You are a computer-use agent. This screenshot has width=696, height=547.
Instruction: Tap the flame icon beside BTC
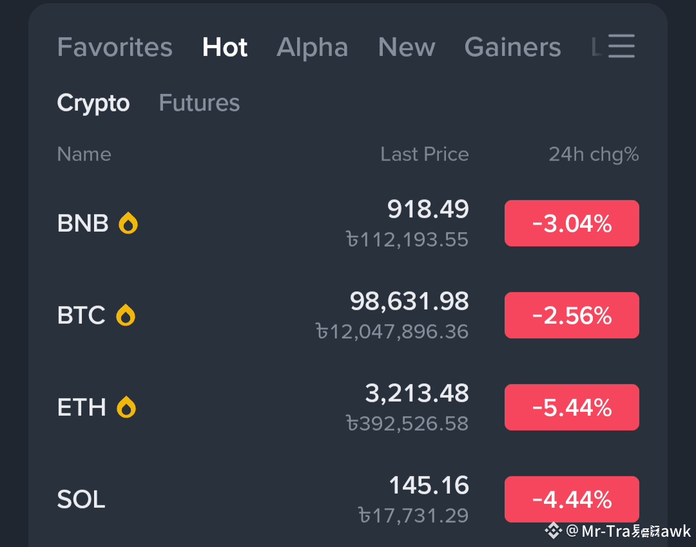126,315
